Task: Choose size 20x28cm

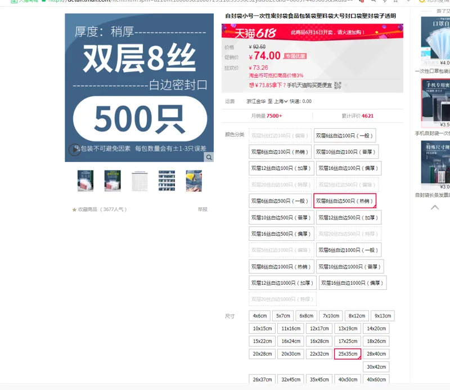Action: point(262,354)
